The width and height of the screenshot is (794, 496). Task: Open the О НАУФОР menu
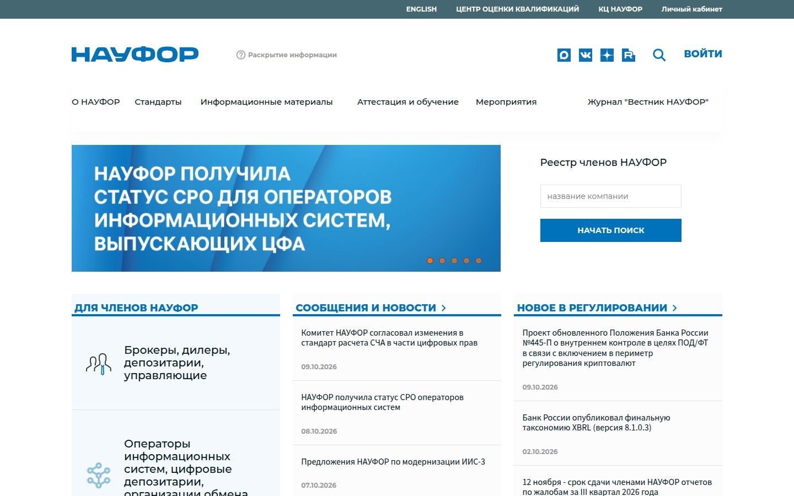click(x=96, y=102)
